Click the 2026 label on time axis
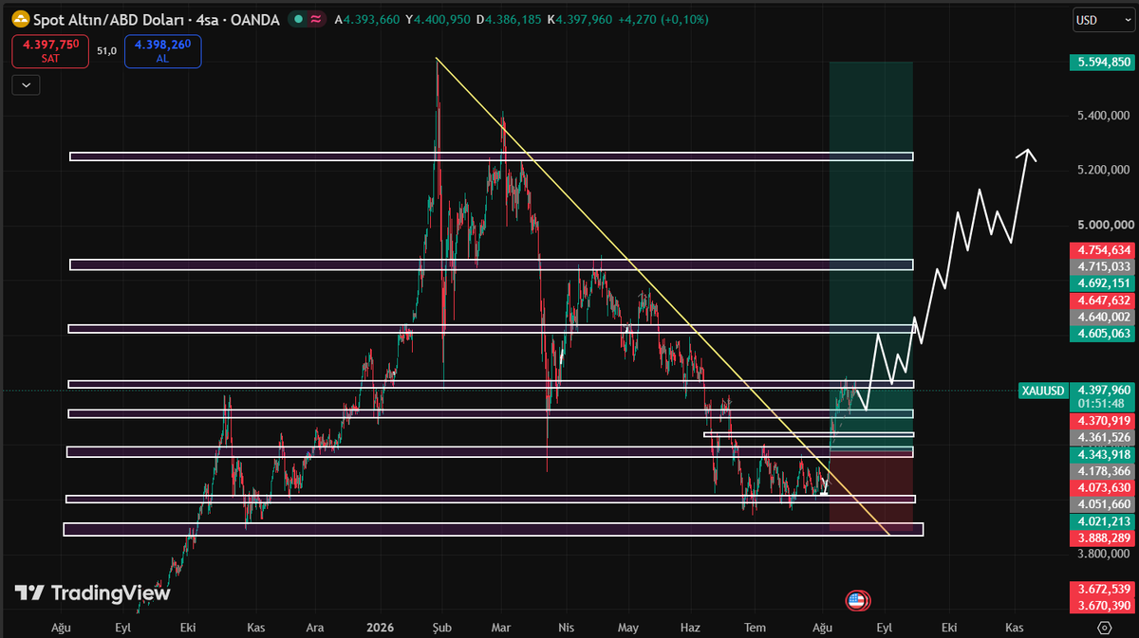The height and width of the screenshot is (638, 1139). [x=381, y=628]
